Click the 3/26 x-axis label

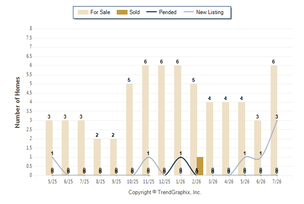pyautogui.click(x=213, y=181)
